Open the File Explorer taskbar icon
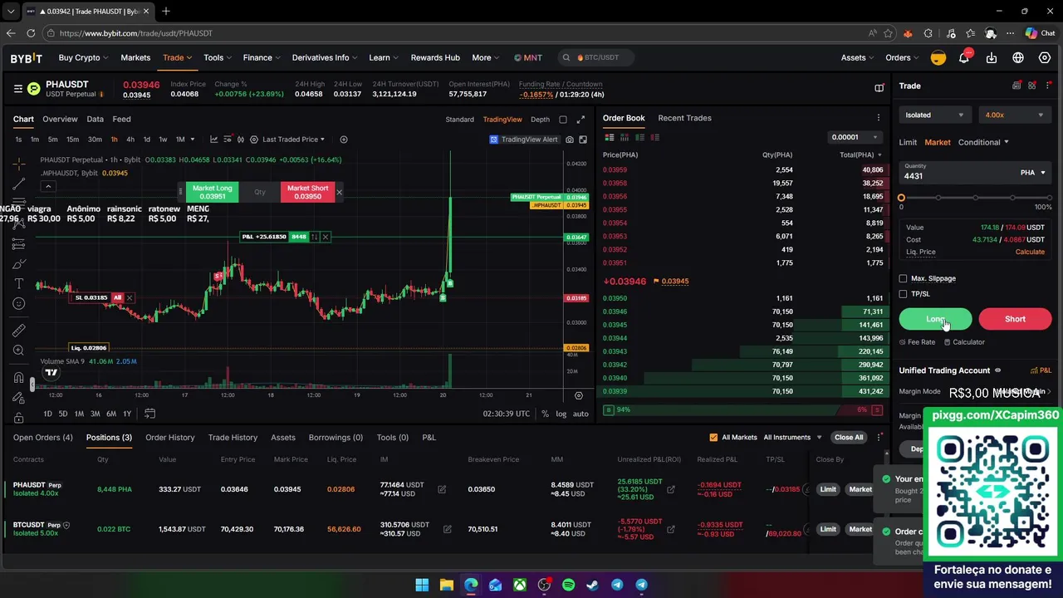Screen dimensions: 1063x598 click(446, 585)
